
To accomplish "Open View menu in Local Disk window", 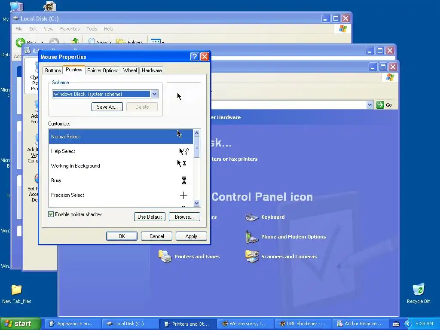I will pyautogui.click(x=49, y=29).
